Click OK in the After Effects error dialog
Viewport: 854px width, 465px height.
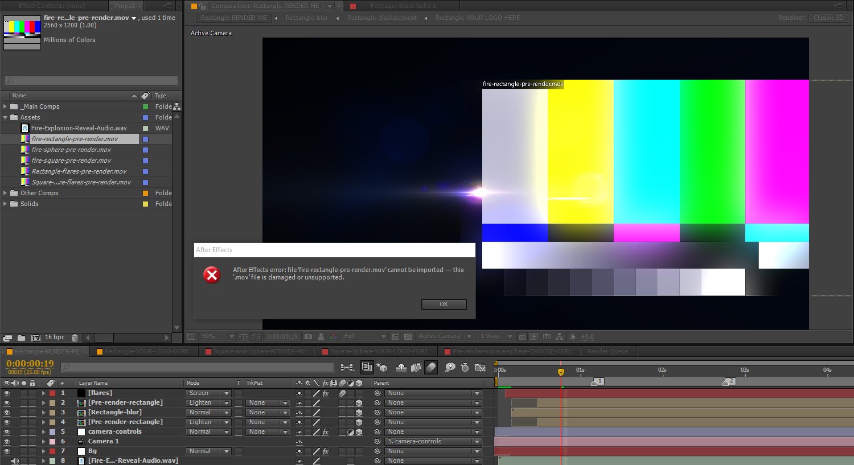[444, 304]
